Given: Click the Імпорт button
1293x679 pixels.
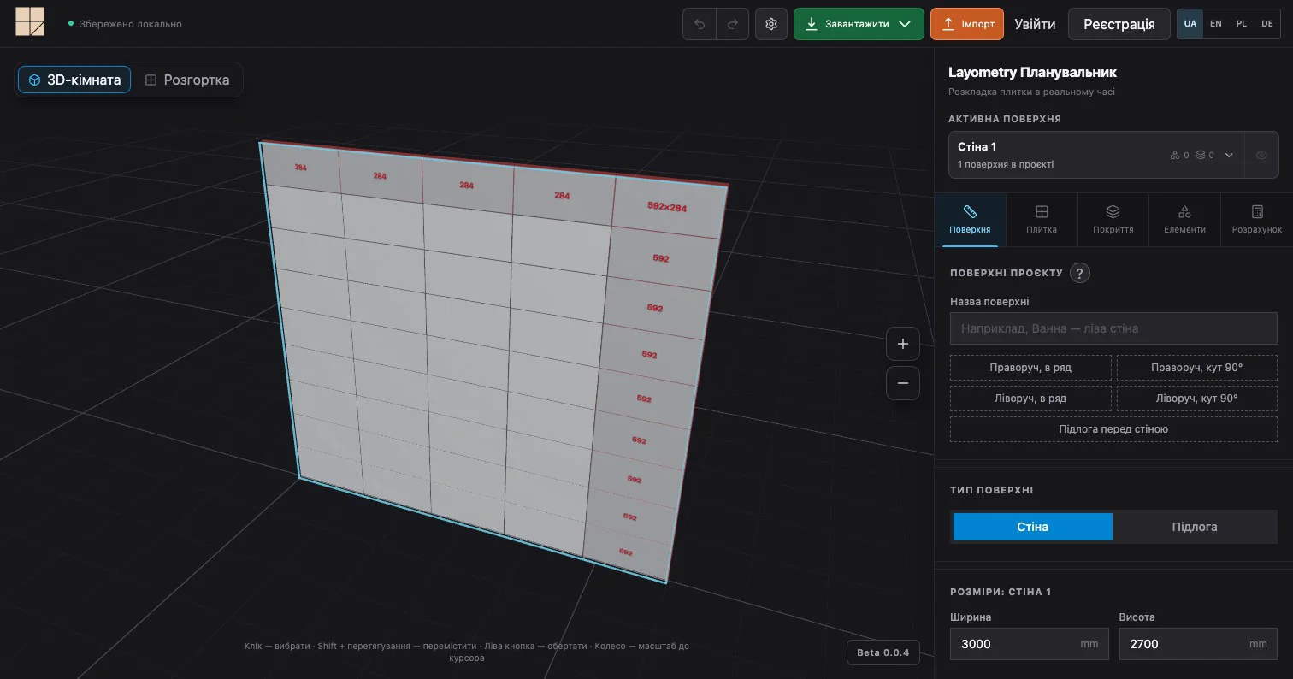Looking at the screenshot, I should pyautogui.click(x=967, y=24).
